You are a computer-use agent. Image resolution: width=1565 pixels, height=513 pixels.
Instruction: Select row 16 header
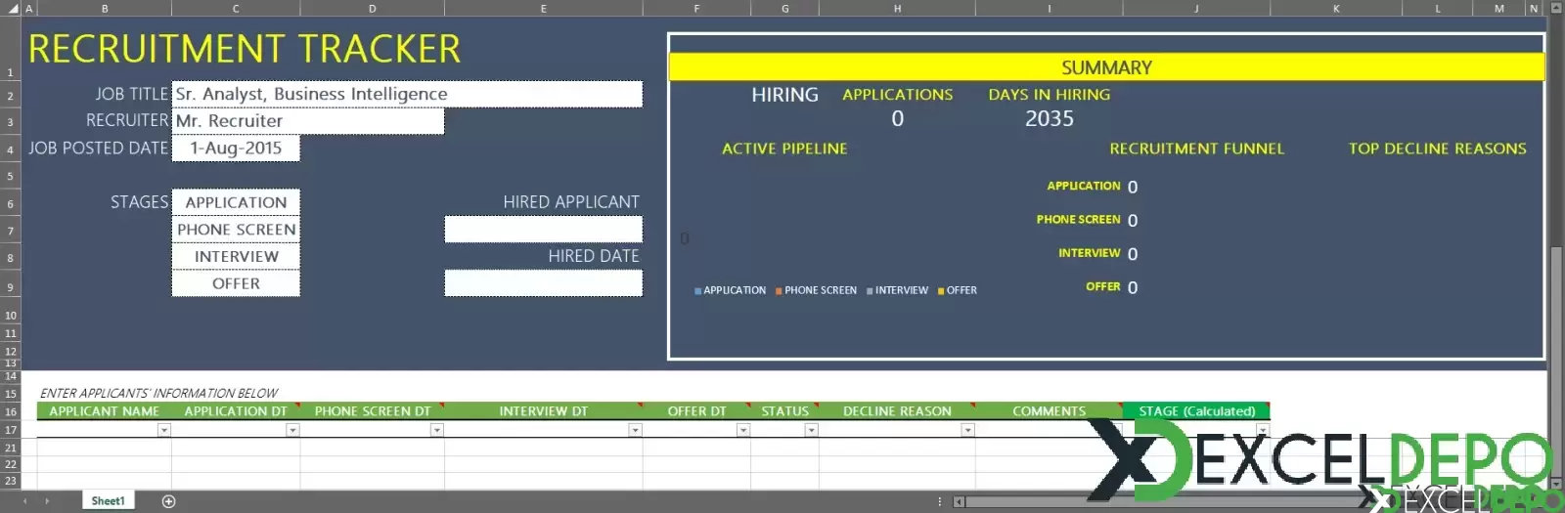click(x=10, y=411)
